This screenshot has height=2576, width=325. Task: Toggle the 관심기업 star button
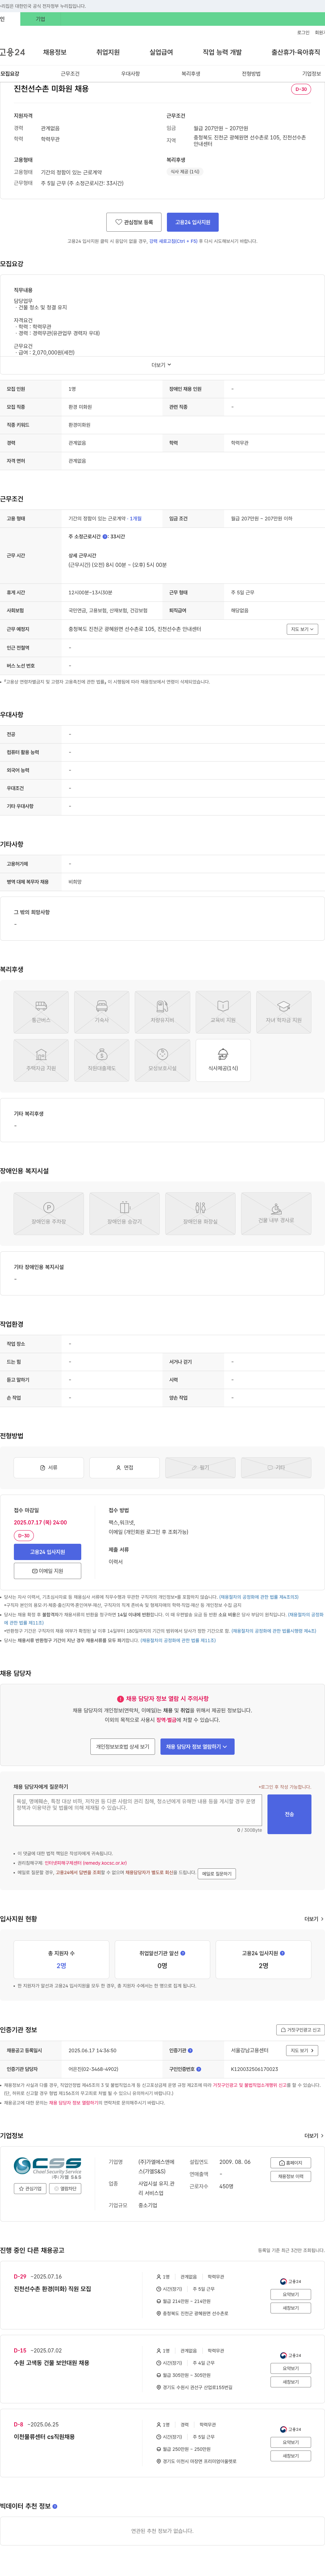[x=30, y=2189]
